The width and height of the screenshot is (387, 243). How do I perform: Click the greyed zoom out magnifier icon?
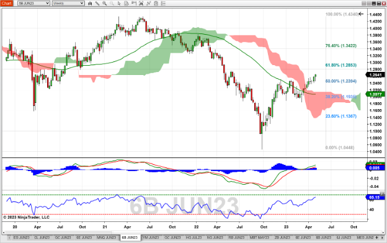[x=112, y=3]
